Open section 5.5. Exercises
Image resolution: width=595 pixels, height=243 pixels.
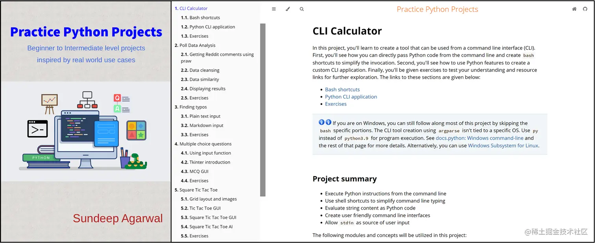click(x=194, y=236)
